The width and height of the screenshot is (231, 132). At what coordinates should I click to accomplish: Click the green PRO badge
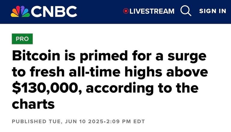(x=22, y=39)
